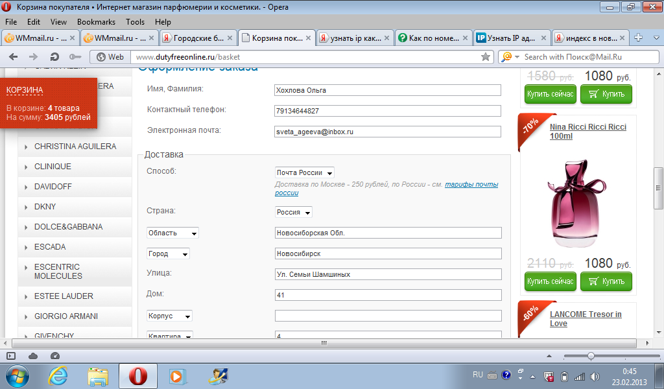Open the Help menu
This screenshot has height=389, width=664.
163,22
